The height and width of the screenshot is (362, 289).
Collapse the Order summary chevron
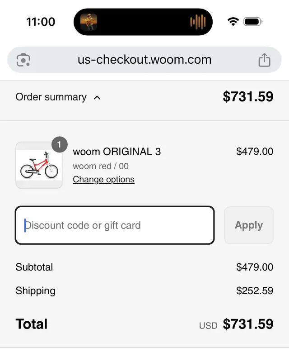tap(97, 98)
